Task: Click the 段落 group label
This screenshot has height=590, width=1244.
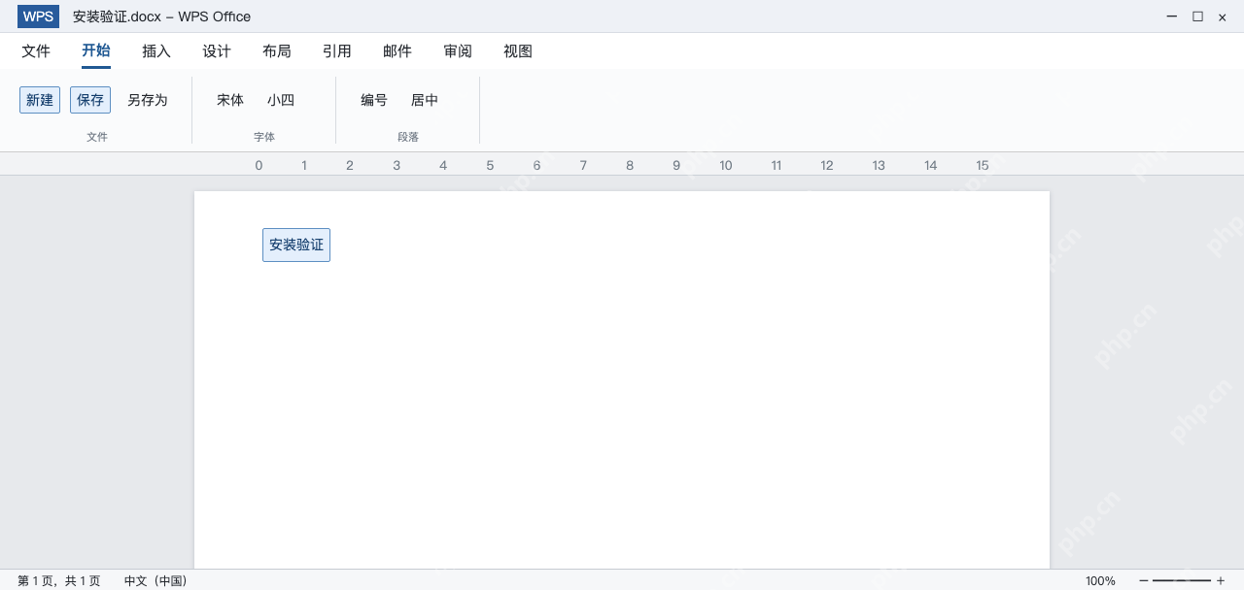Action: pos(408,137)
